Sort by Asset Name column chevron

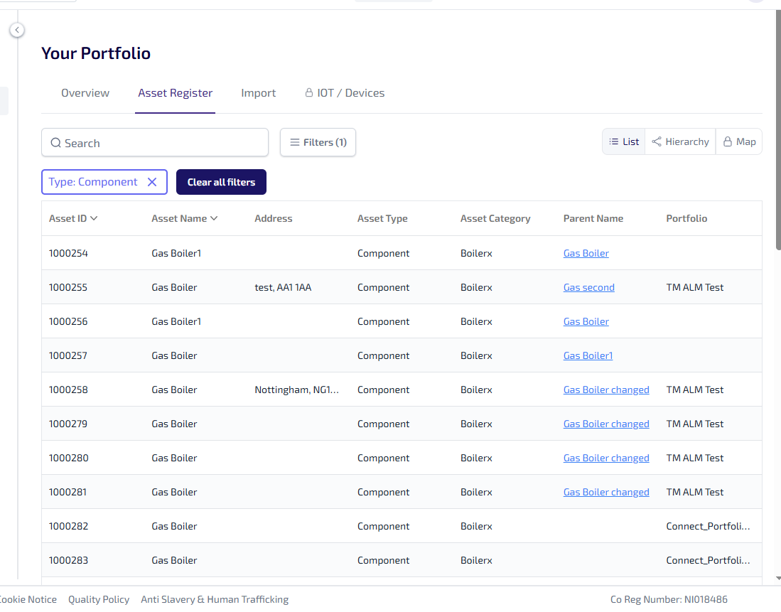(x=214, y=218)
